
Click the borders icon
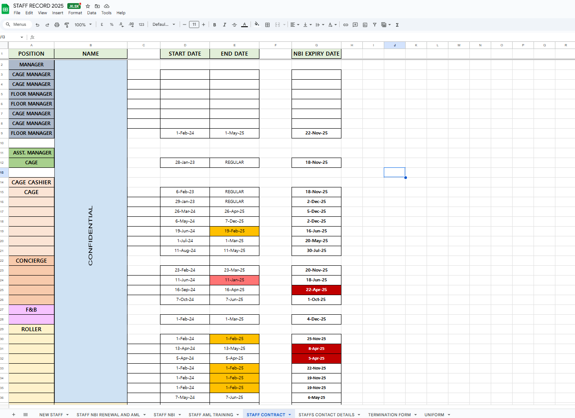(267, 25)
